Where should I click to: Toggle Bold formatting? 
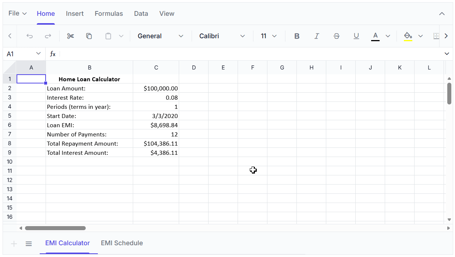(x=297, y=36)
